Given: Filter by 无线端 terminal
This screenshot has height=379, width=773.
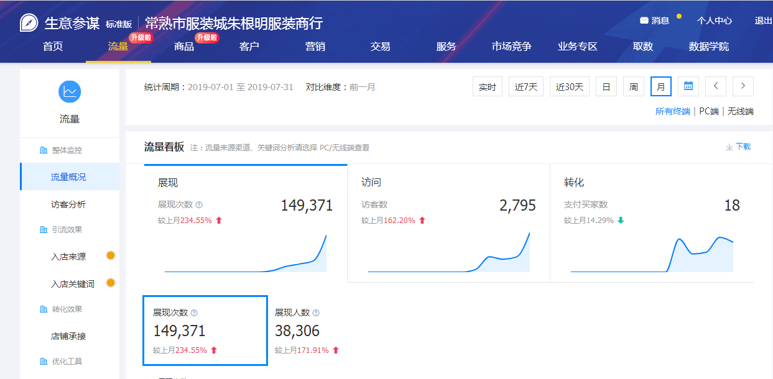Looking at the screenshot, I should point(741,111).
